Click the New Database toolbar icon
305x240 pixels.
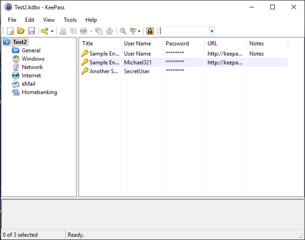click(x=10, y=31)
